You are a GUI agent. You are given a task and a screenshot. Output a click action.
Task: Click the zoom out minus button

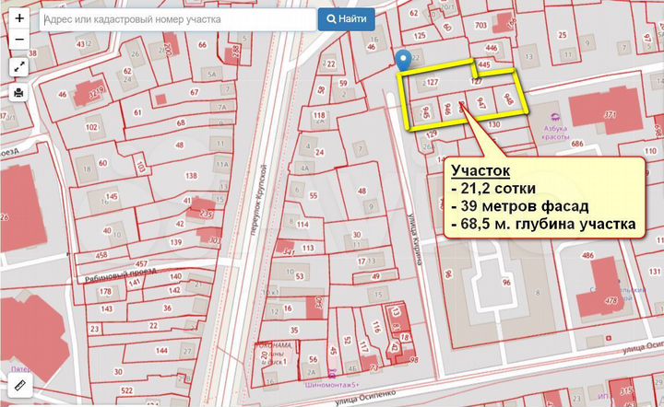coord(20,39)
